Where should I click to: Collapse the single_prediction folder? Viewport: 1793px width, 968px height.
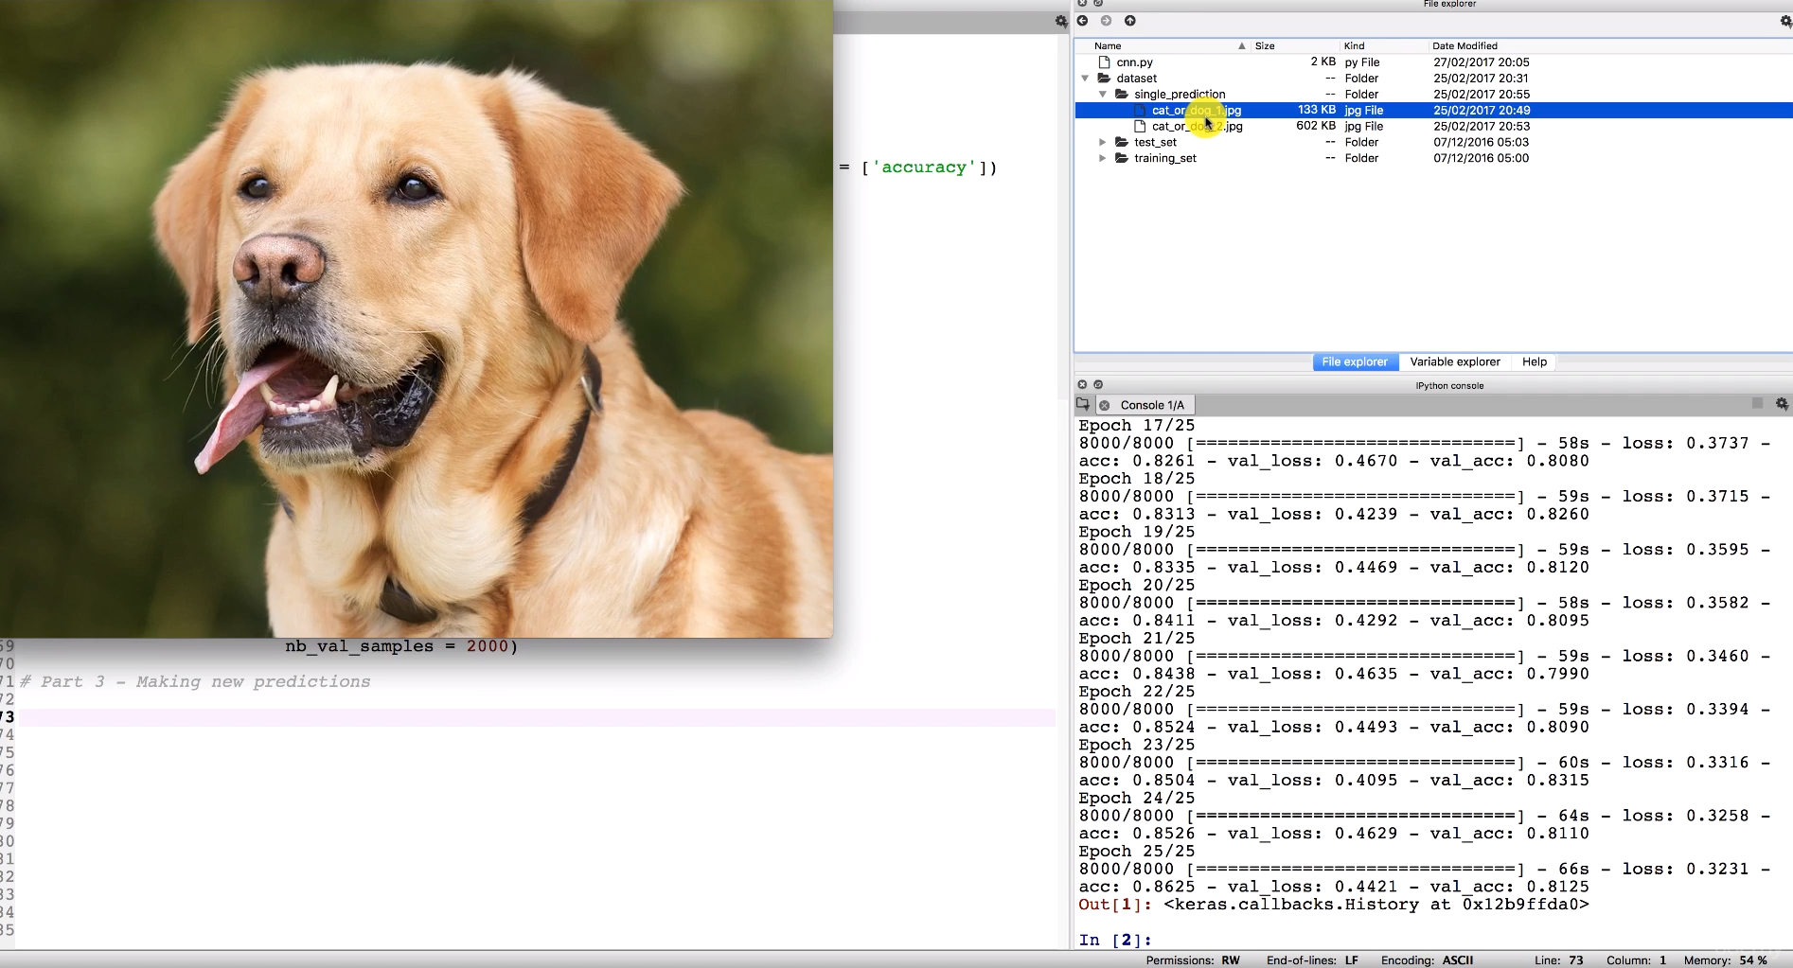click(1103, 95)
